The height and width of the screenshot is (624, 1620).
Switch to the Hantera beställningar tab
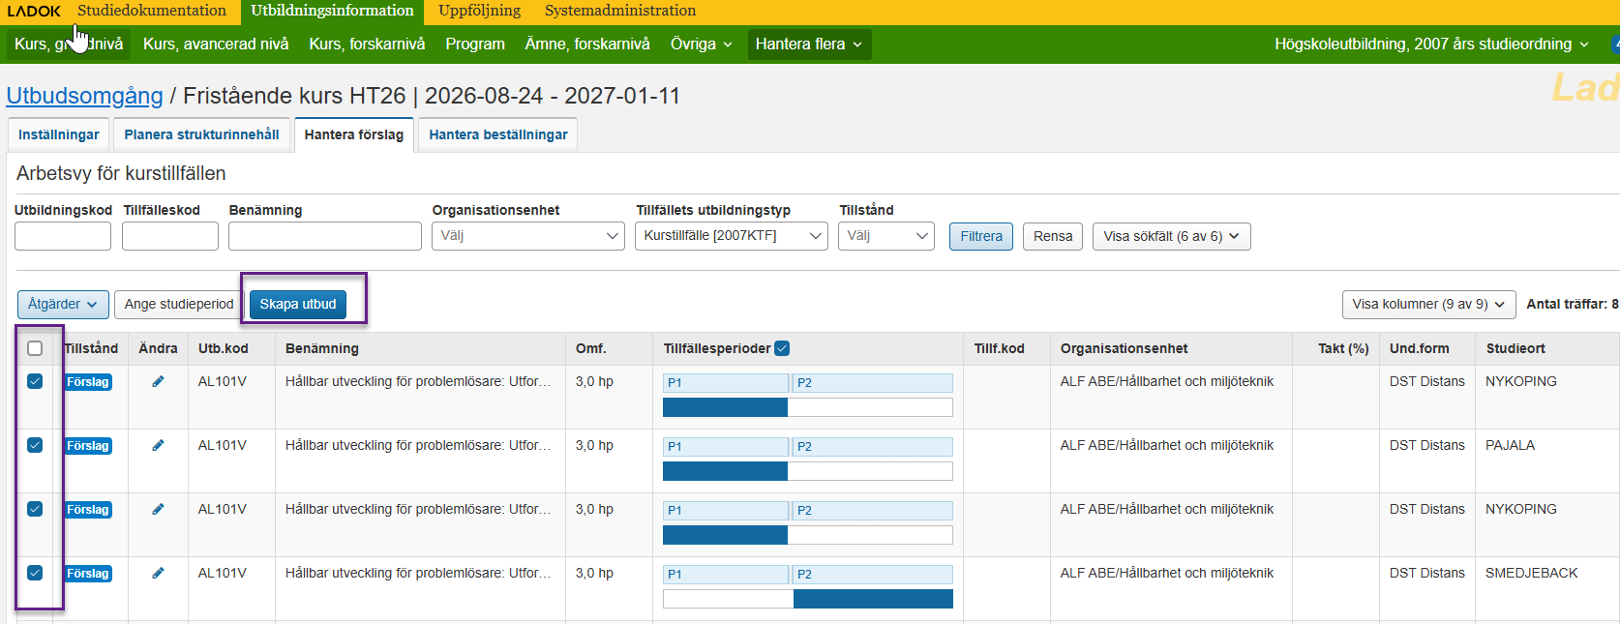click(497, 134)
